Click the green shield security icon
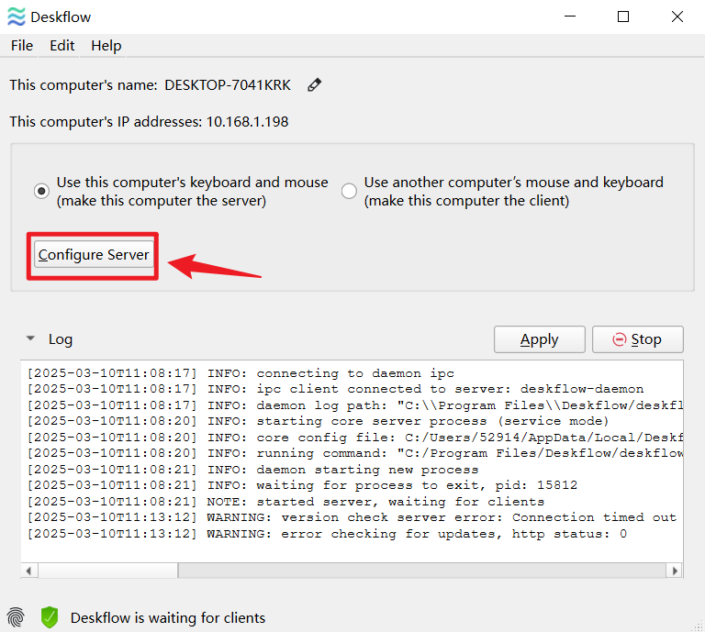This screenshot has width=705, height=632. pyautogui.click(x=50, y=617)
